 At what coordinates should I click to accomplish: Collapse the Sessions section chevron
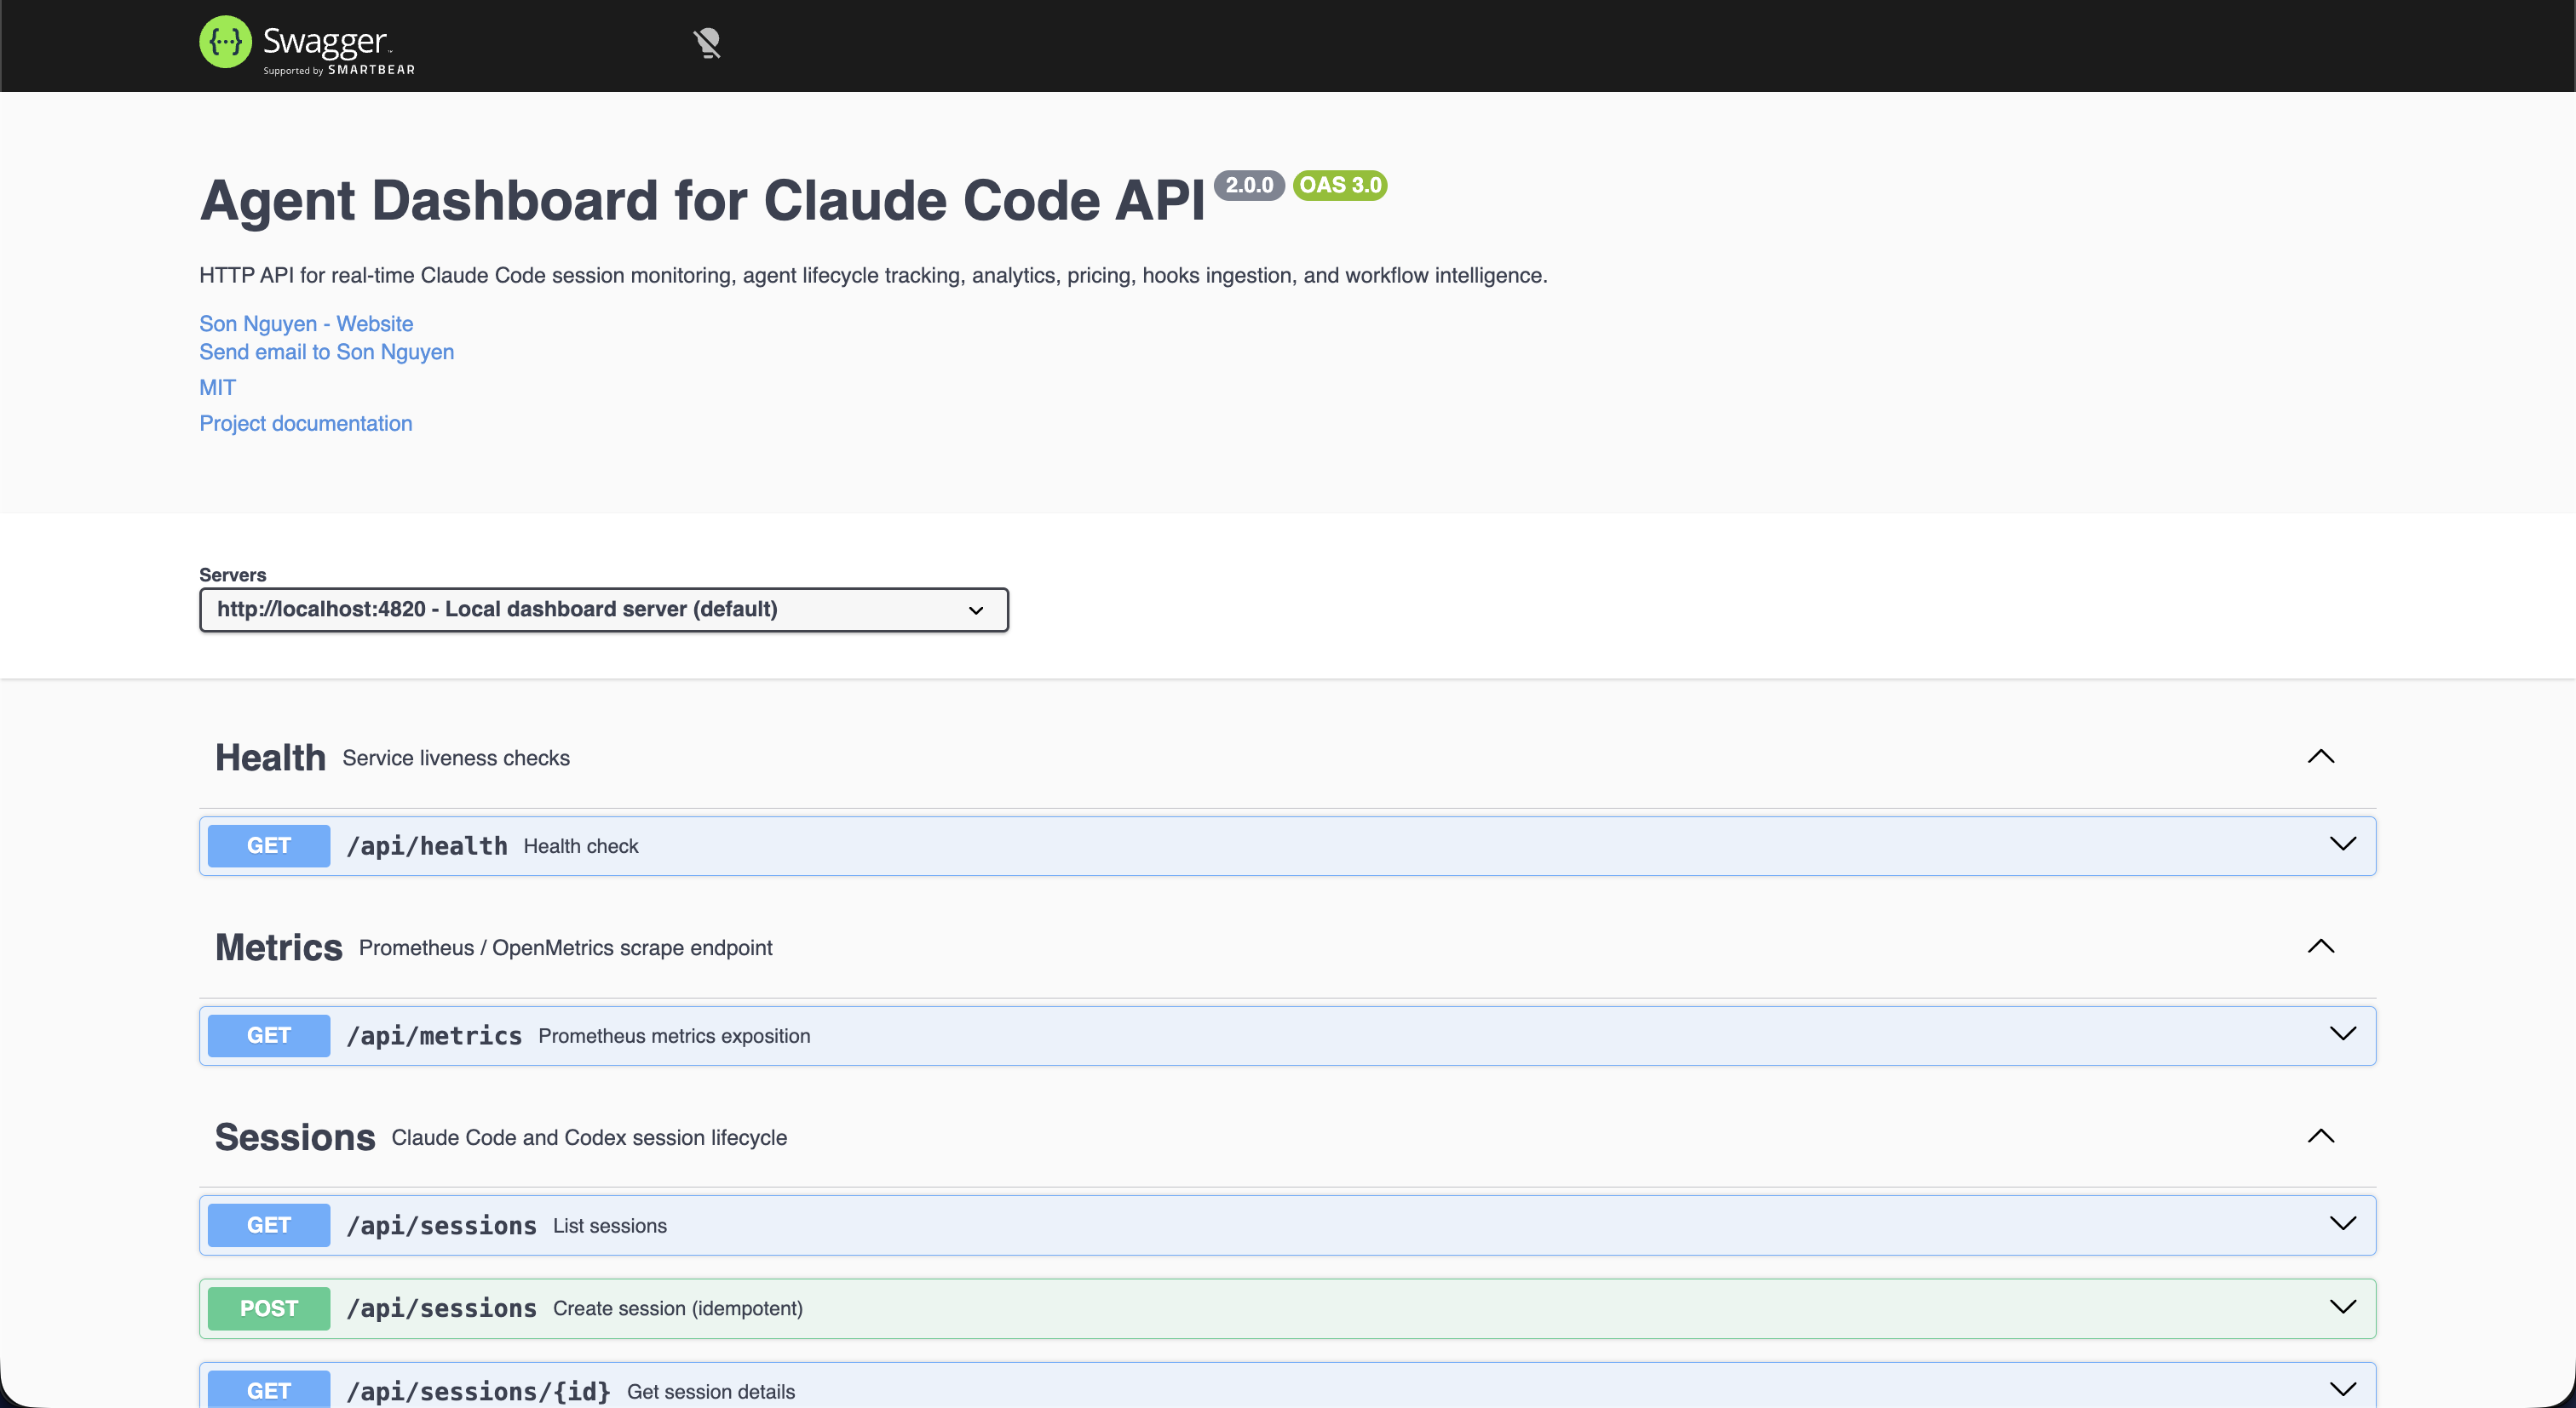click(x=2321, y=1136)
